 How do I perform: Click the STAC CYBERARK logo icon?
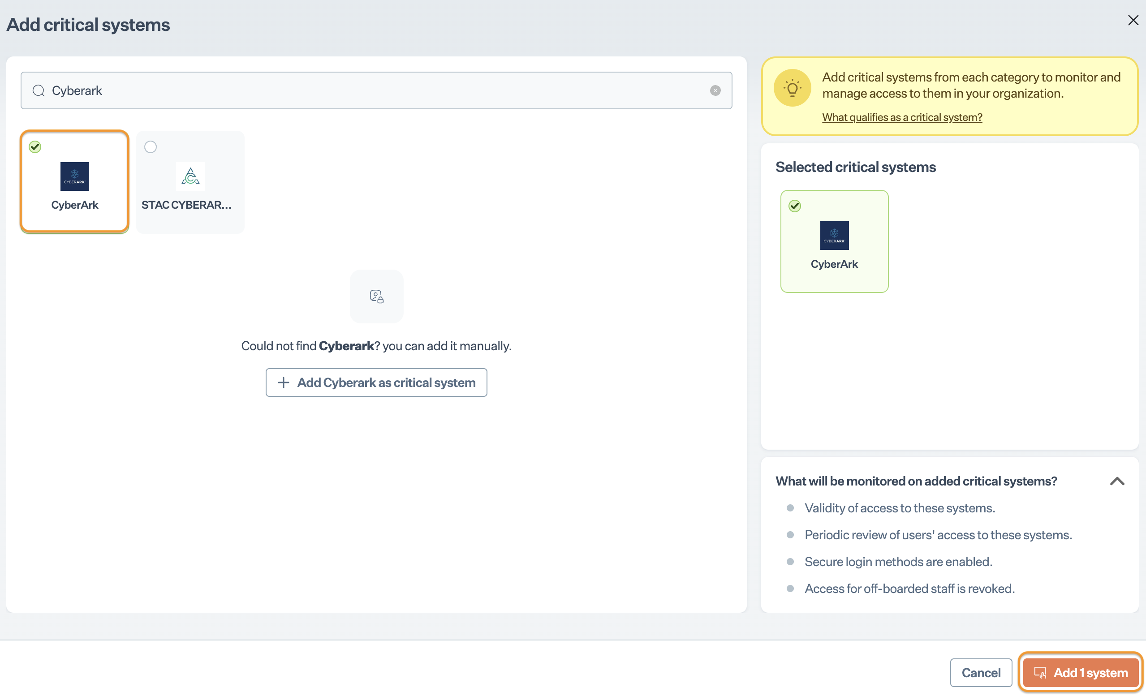pos(190,176)
